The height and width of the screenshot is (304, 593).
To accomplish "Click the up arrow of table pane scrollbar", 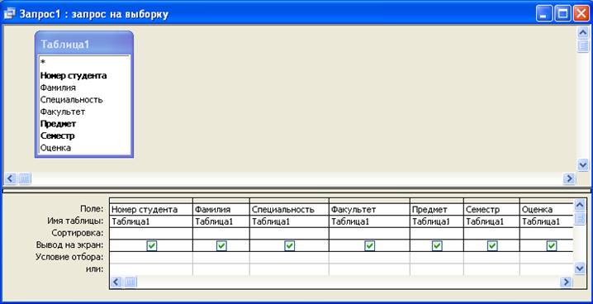I will 583,33.
